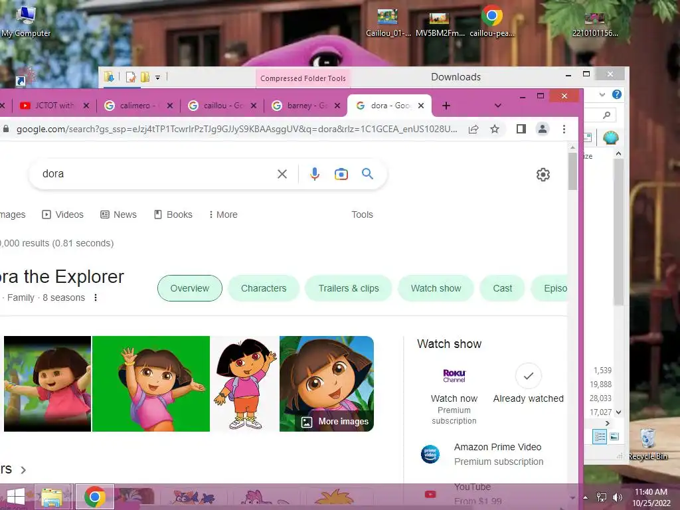Open Videos search results tab
This screenshot has height=510, width=680.
[x=63, y=214]
